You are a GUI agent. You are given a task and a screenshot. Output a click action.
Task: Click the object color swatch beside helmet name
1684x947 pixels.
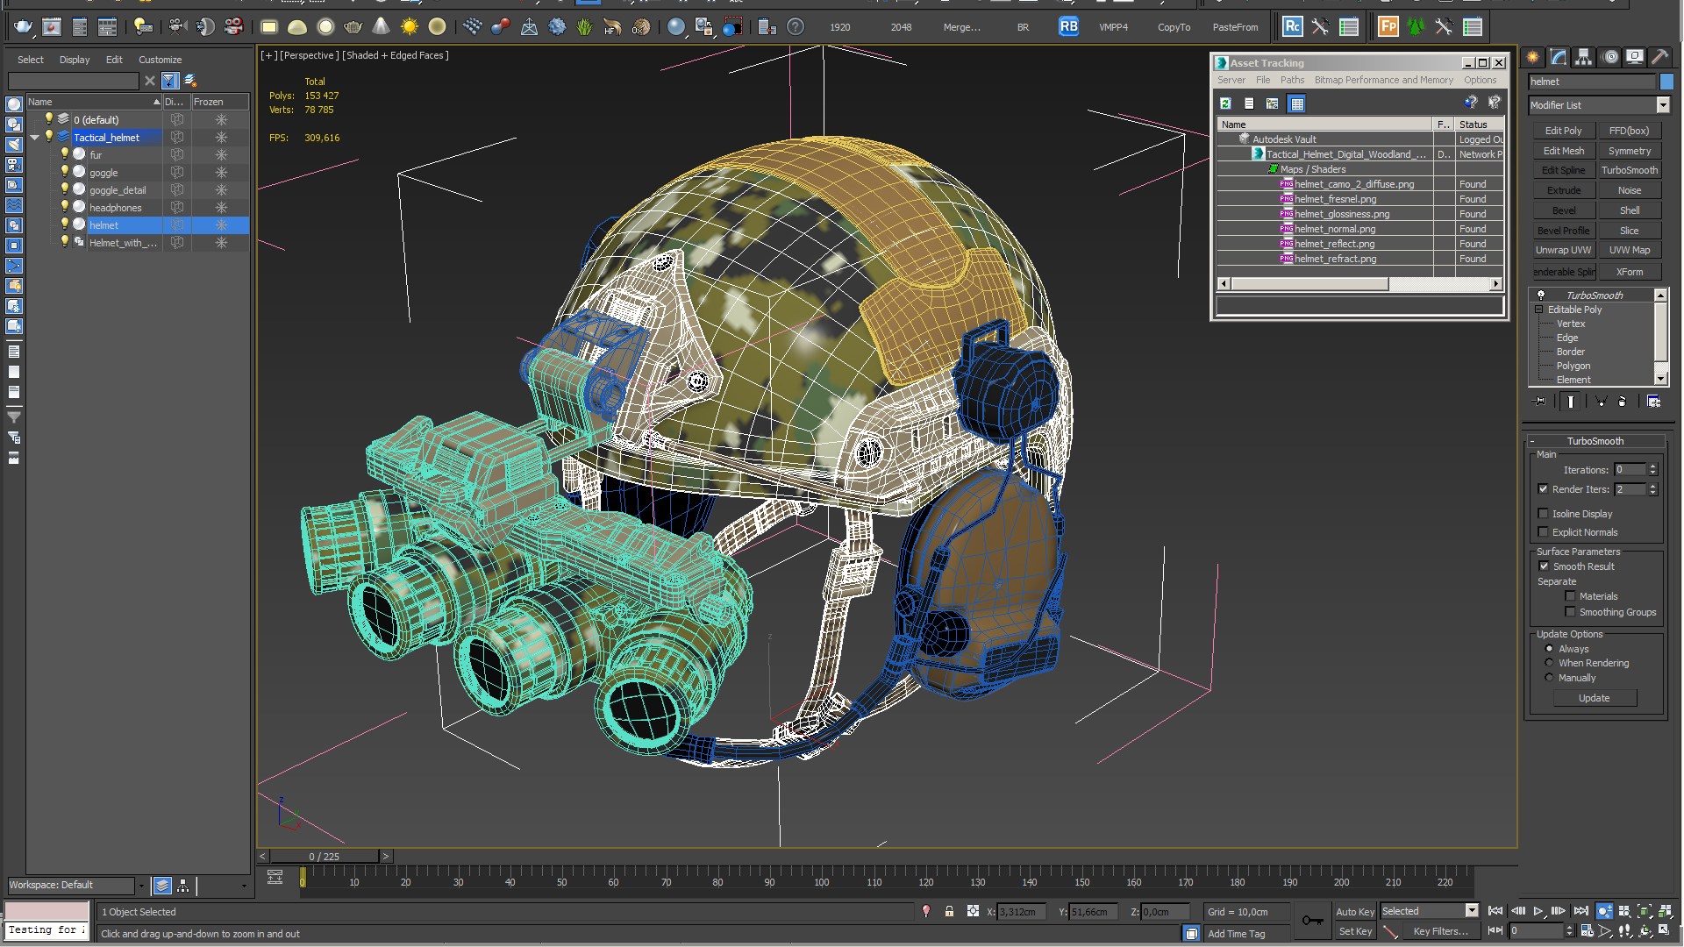1666,82
